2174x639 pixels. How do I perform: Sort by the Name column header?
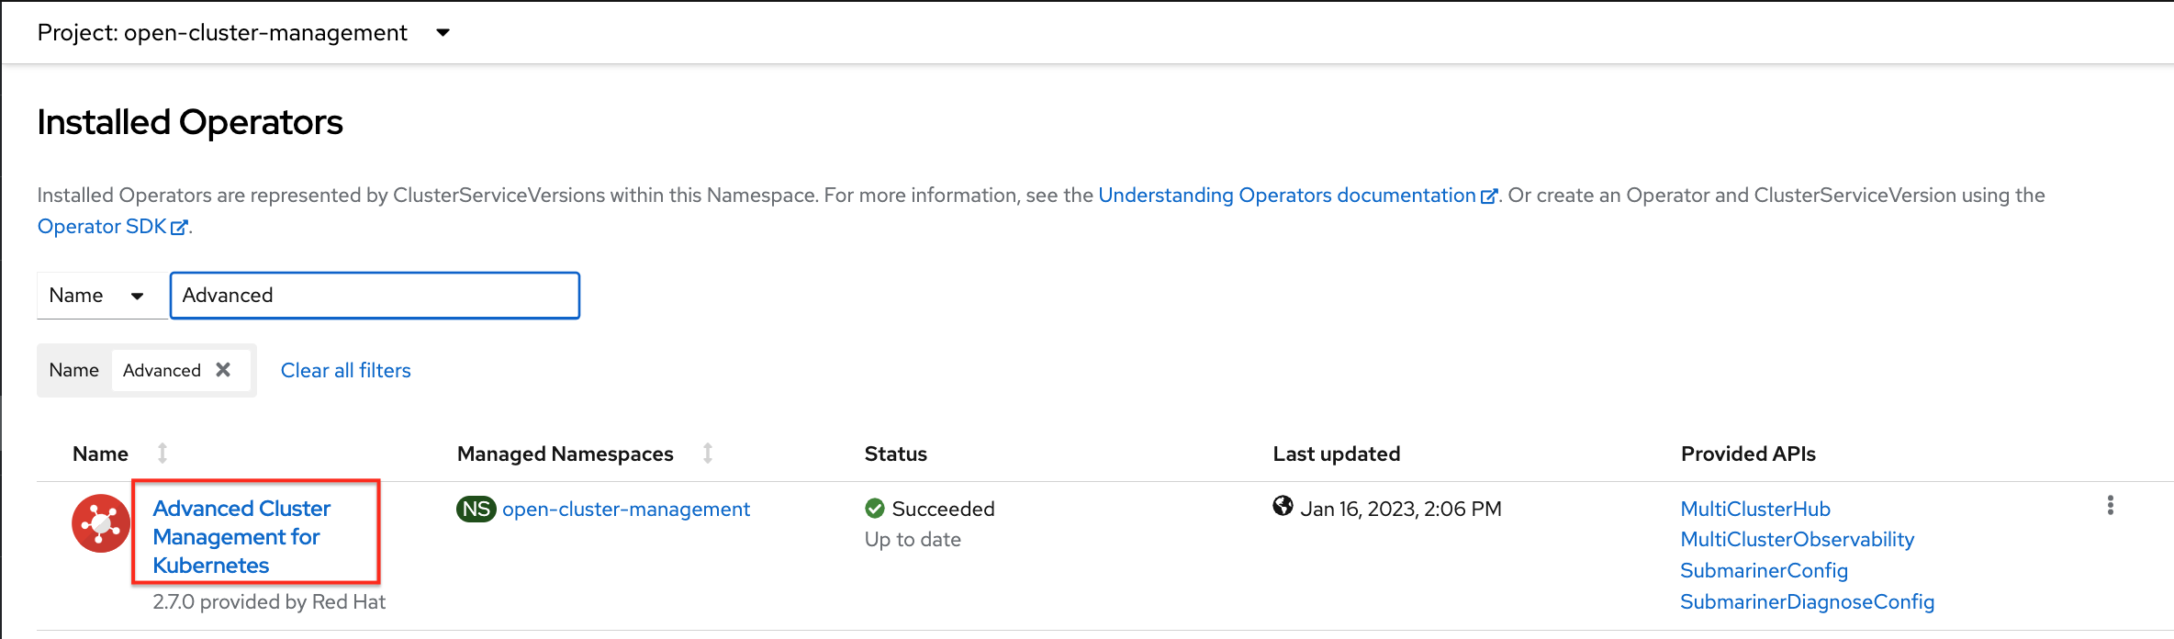(100, 454)
